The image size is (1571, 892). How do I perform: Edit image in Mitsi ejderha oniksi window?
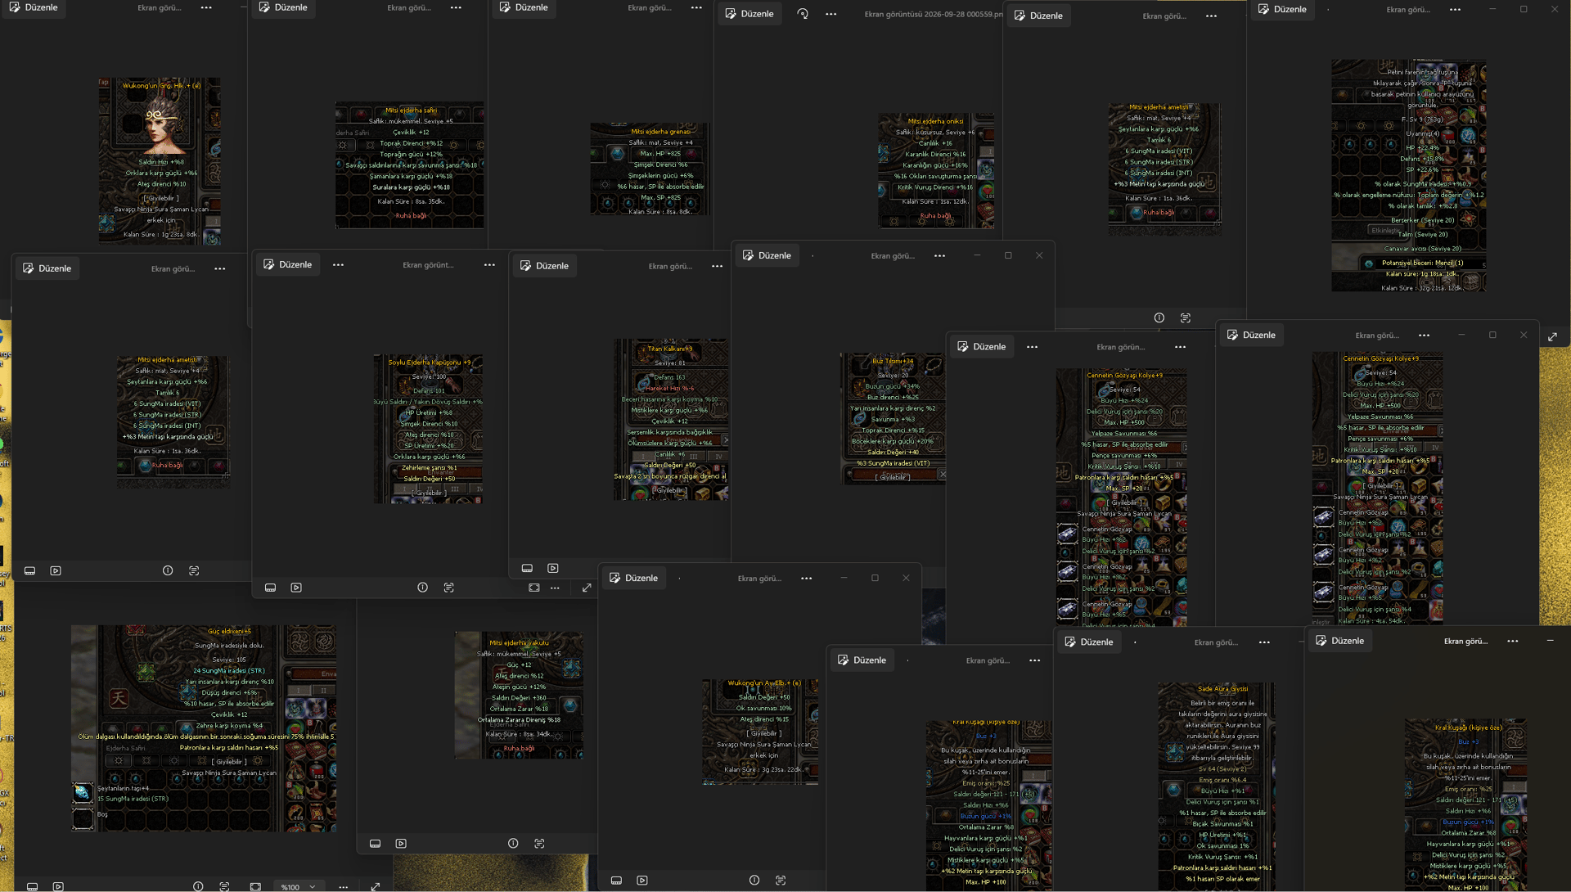(749, 14)
